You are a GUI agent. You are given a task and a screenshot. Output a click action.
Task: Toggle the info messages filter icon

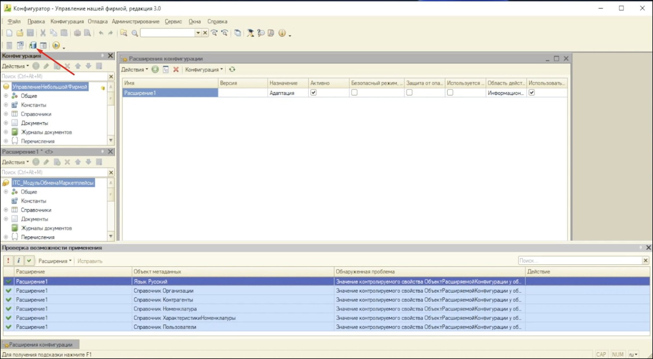pos(19,261)
